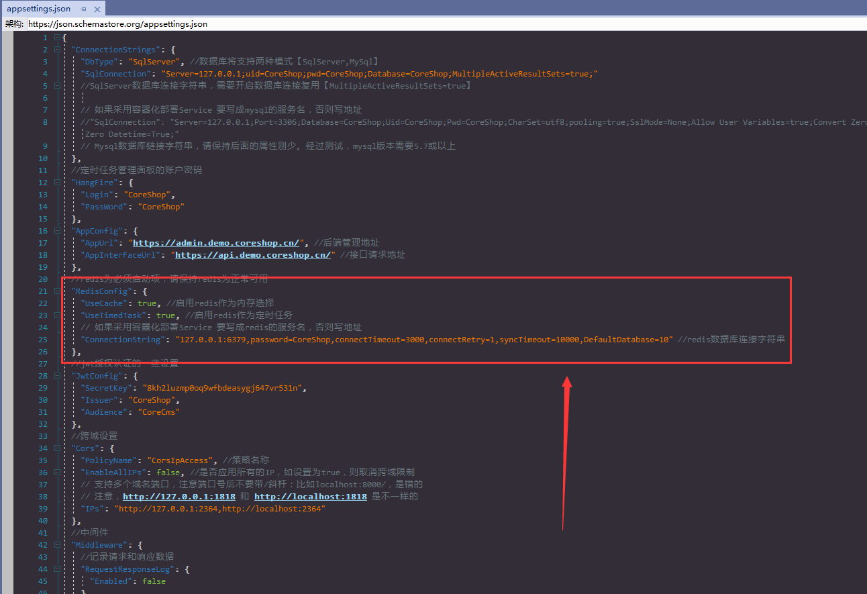
Task: Collapse the Middleware section
Action: [56, 545]
